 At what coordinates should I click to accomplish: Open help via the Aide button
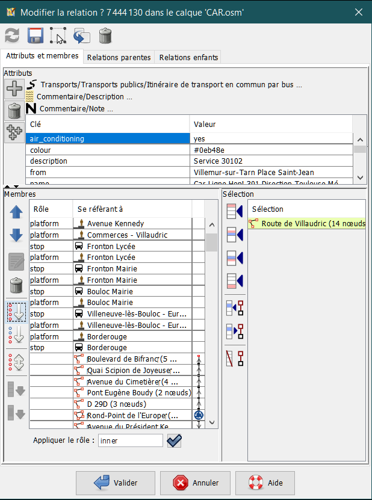coord(265,483)
